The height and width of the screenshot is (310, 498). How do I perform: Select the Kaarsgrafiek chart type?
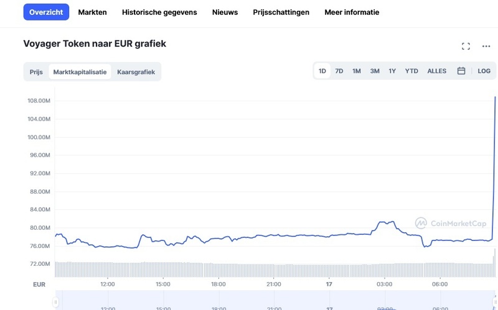(136, 72)
